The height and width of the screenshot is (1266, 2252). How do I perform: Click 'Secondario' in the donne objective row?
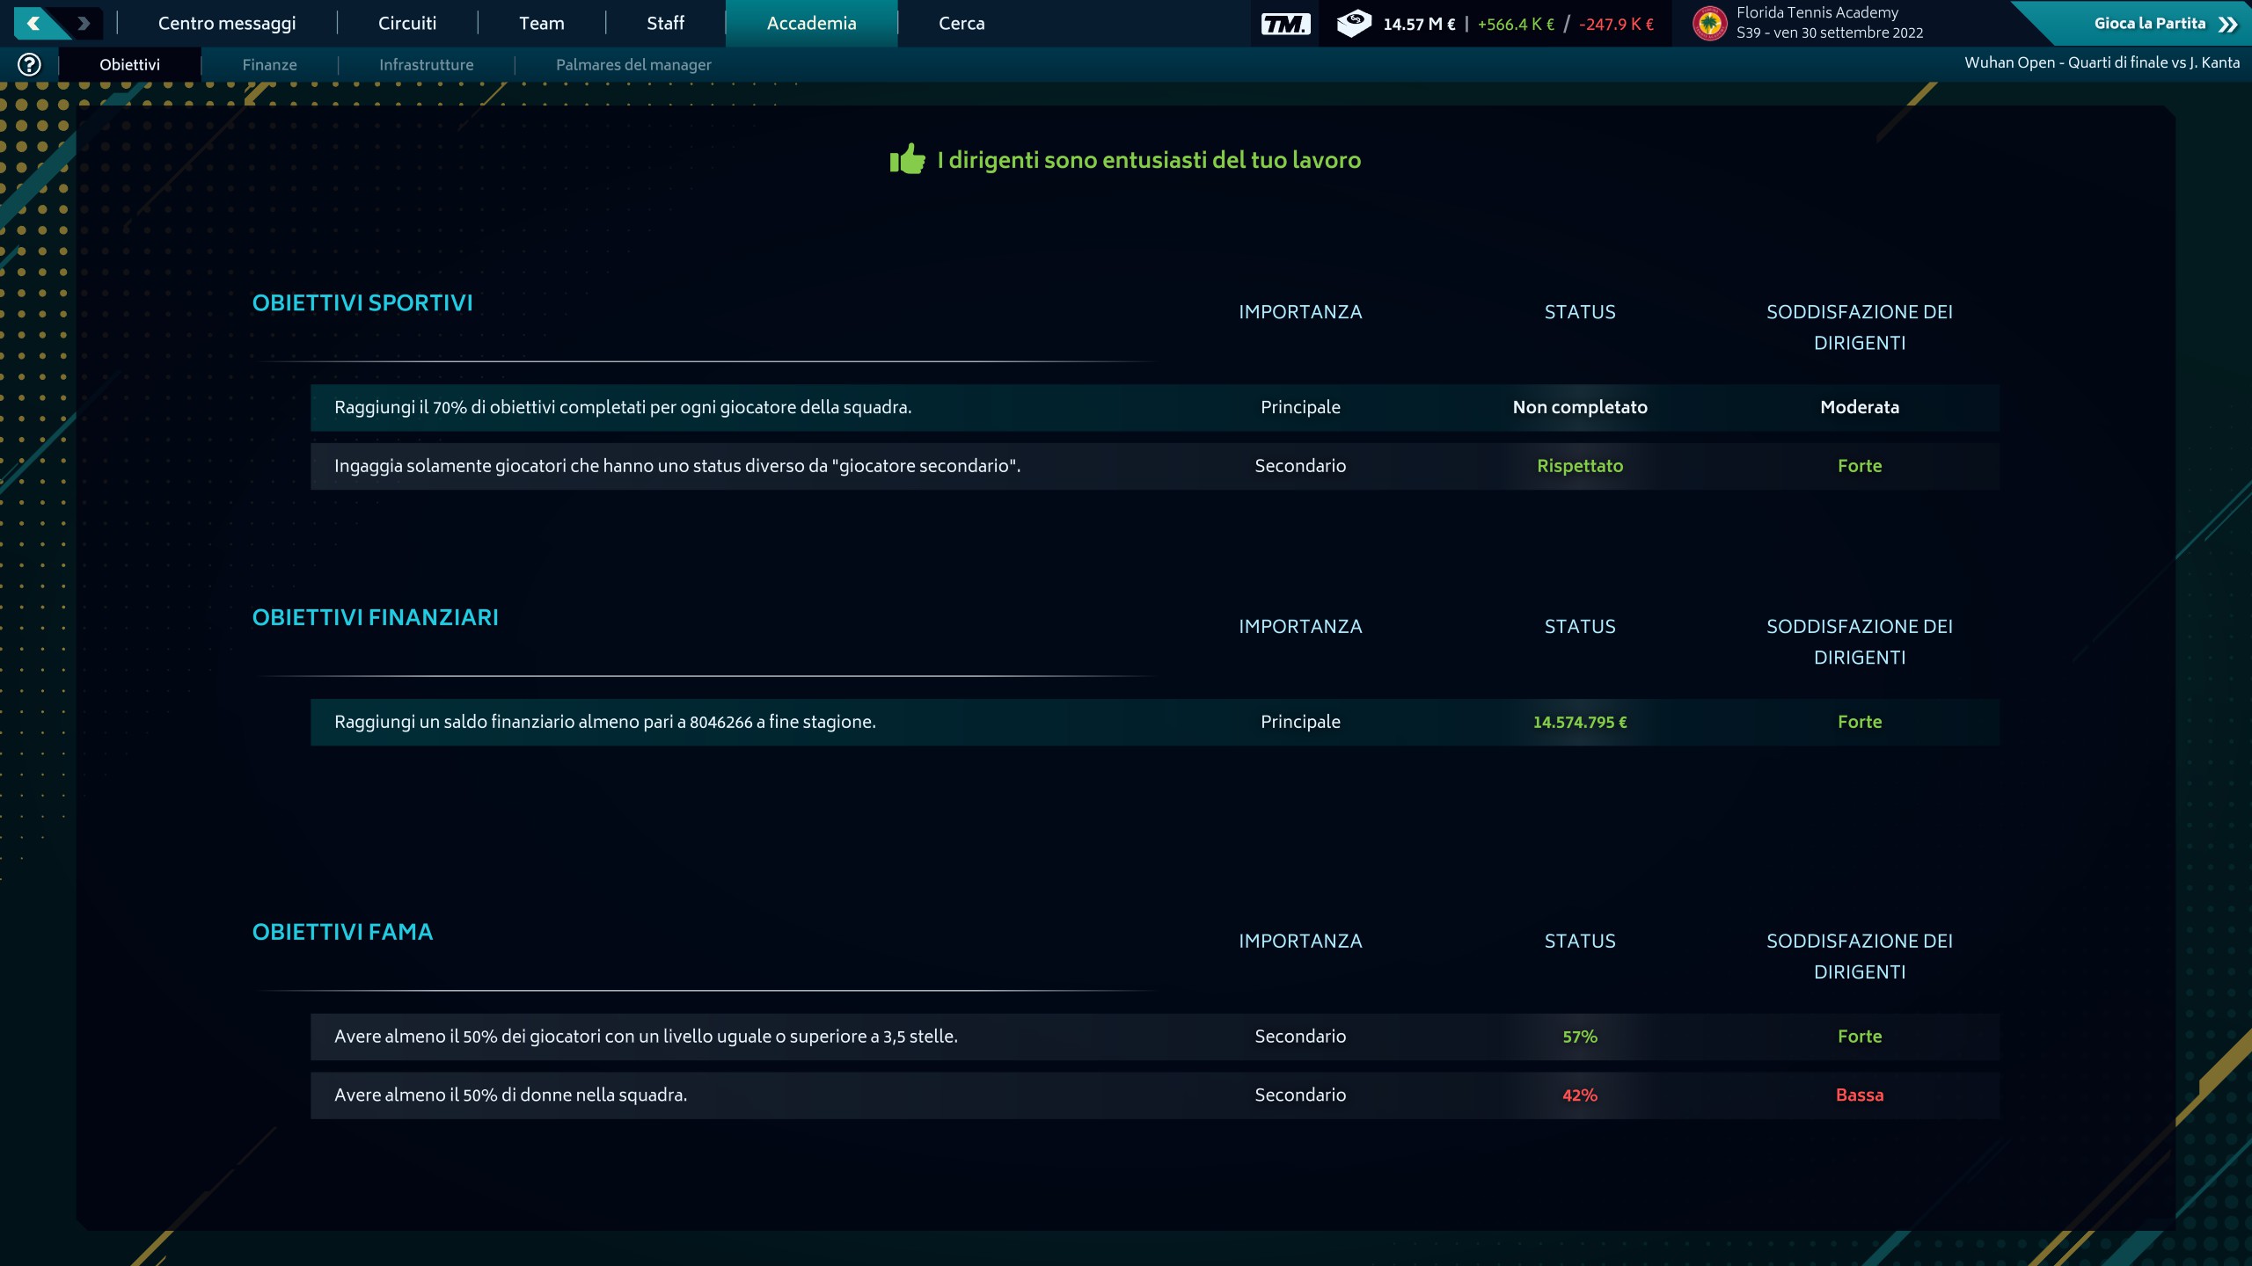(1300, 1095)
